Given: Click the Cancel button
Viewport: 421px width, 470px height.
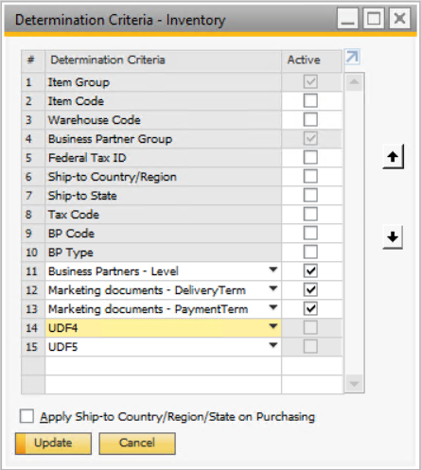Looking at the screenshot, I should 137,444.
